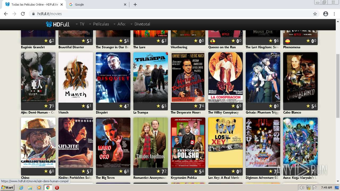Open Internet Explorer from taskbar
Viewport: 340px width, 191px height.
click(21, 188)
